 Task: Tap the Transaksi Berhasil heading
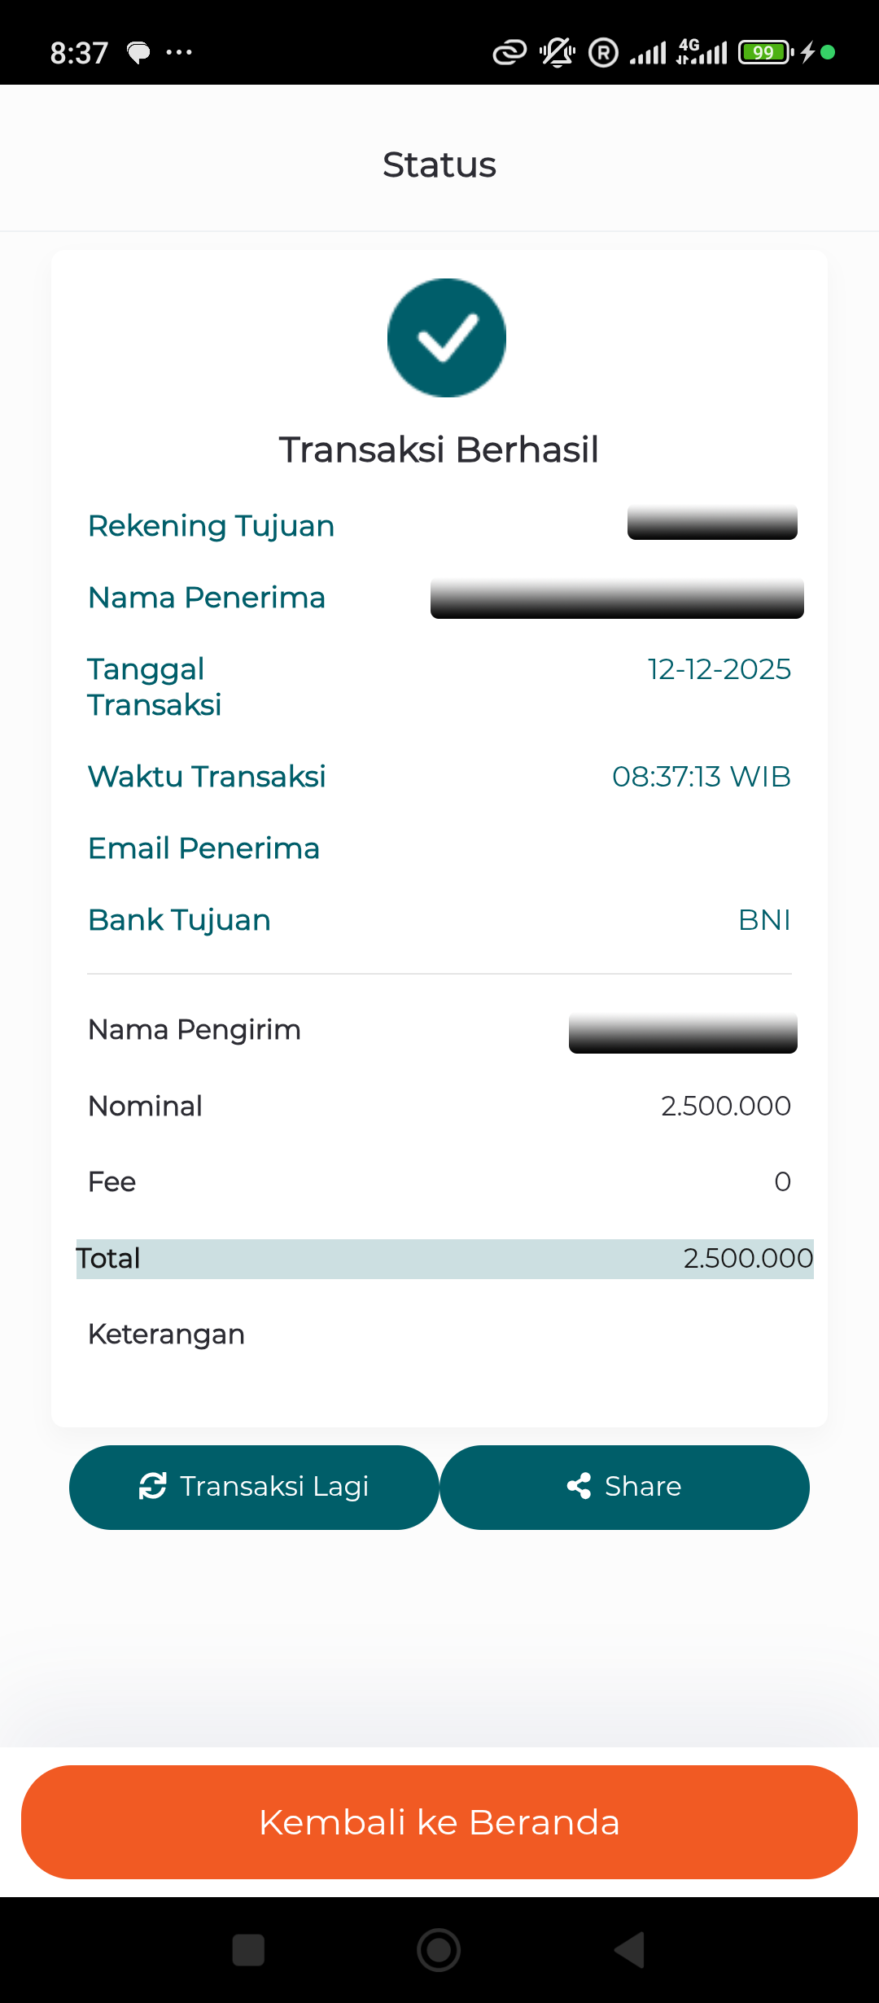pos(439,449)
